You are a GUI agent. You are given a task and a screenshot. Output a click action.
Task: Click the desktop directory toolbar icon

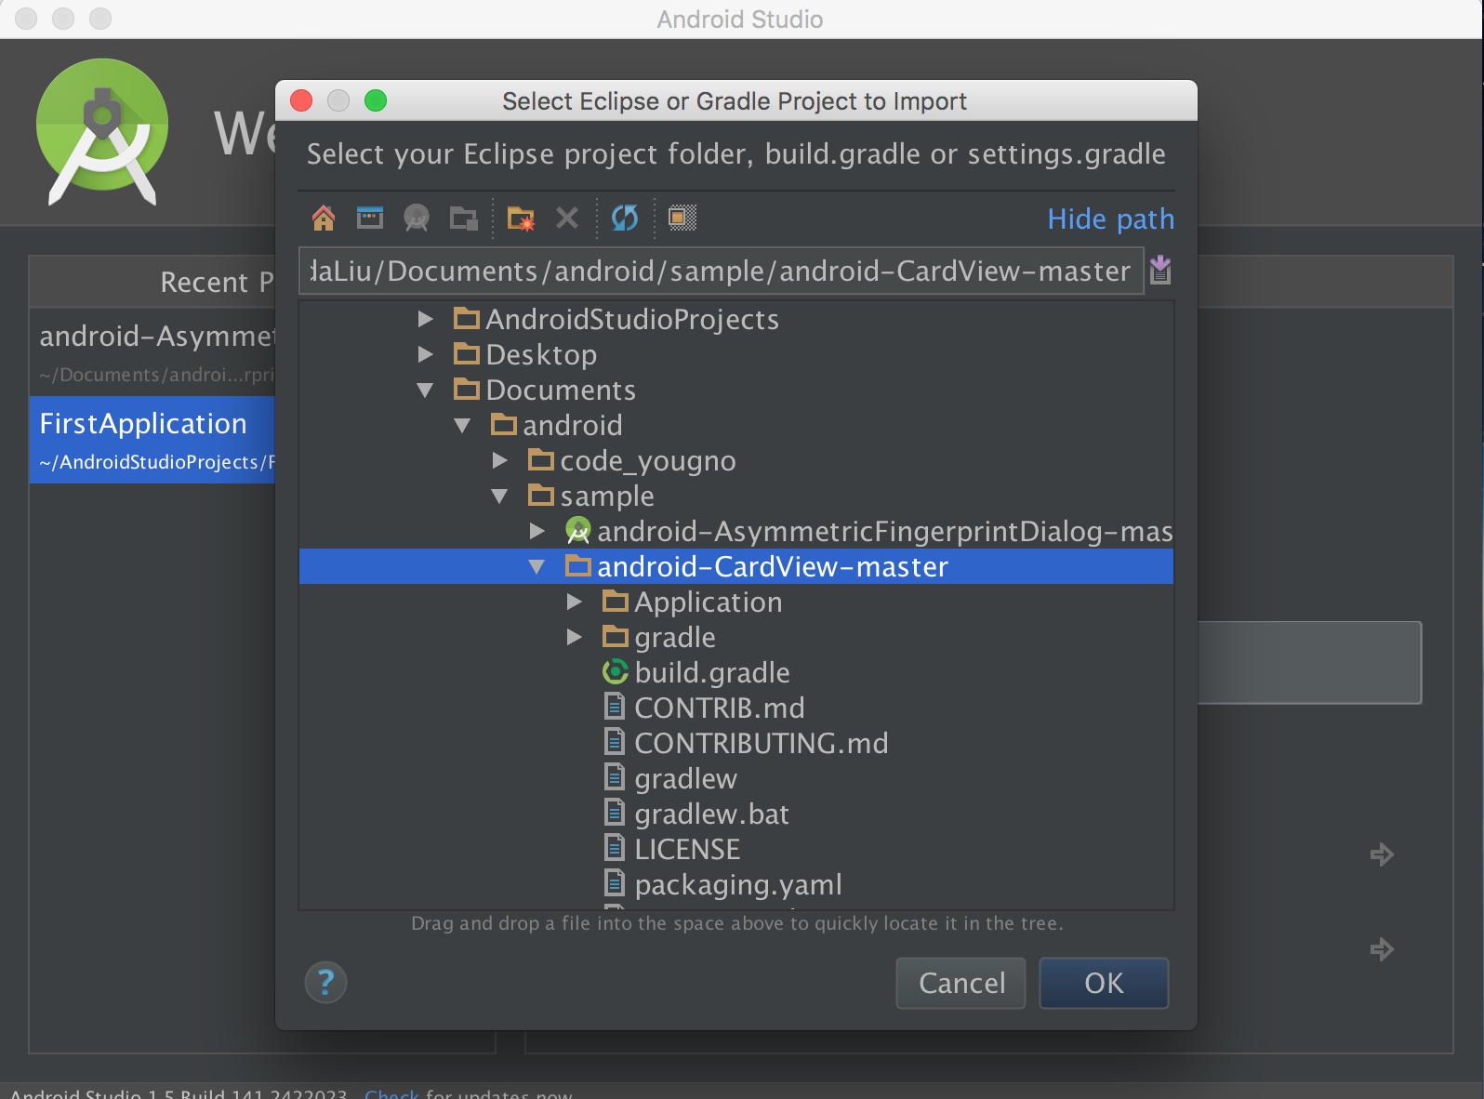370,218
